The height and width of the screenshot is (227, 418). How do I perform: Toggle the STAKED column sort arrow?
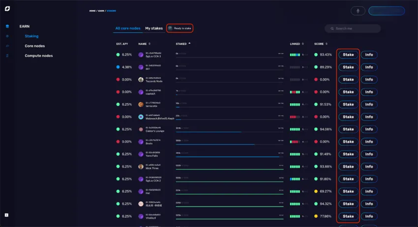[x=189, y=43]
